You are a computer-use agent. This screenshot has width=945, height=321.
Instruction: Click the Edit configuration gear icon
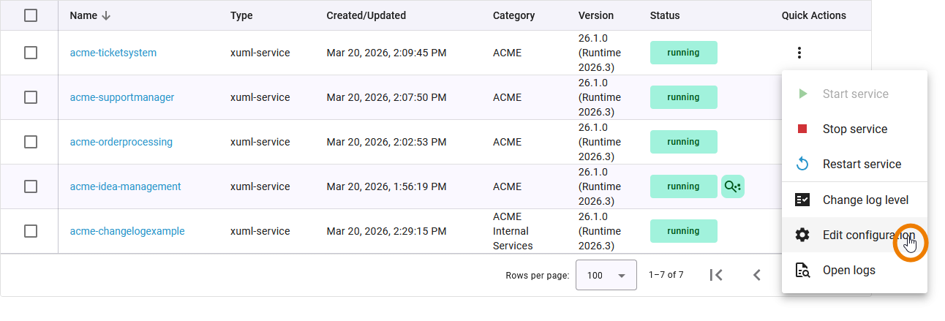802,235
